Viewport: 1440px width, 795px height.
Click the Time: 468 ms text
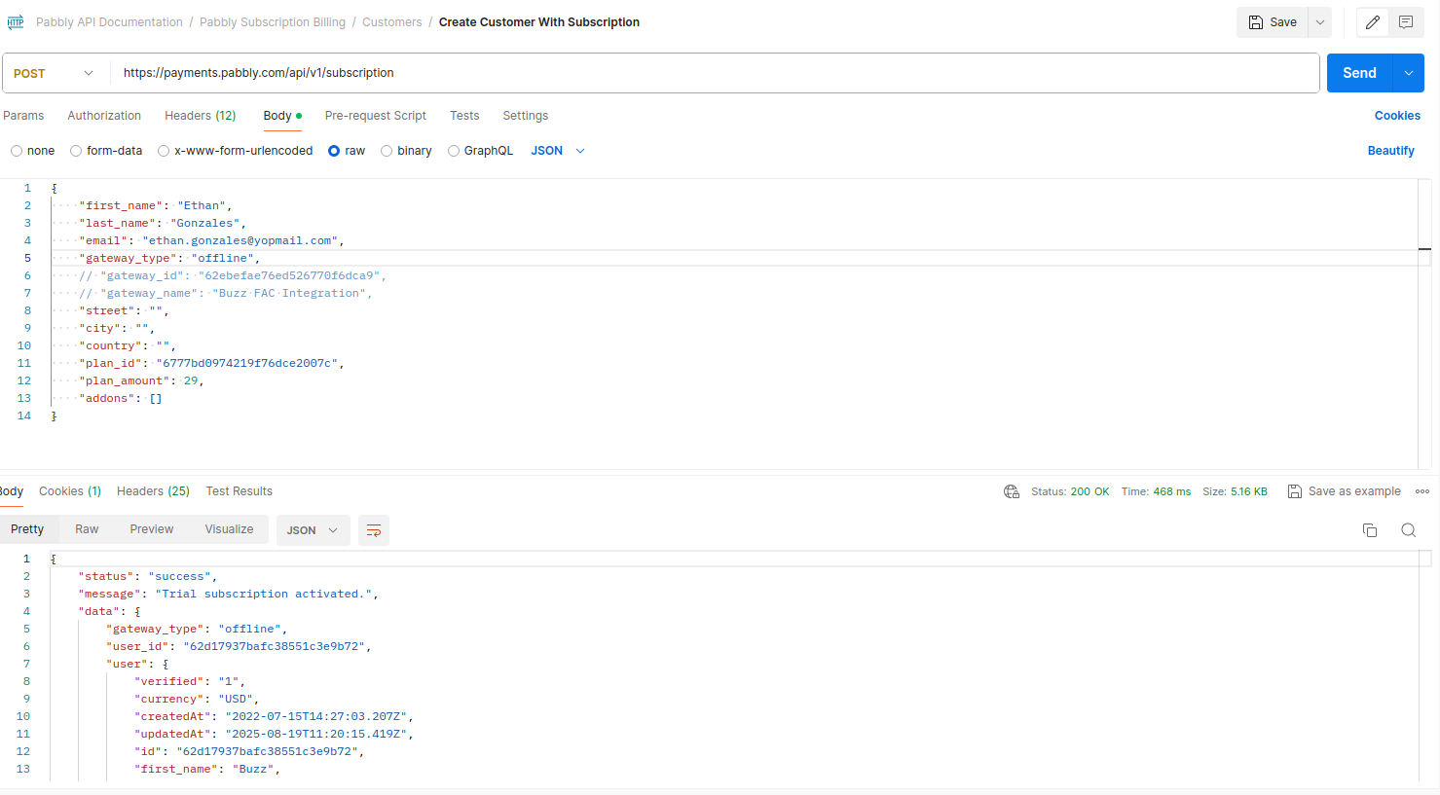click(1156, 491)
